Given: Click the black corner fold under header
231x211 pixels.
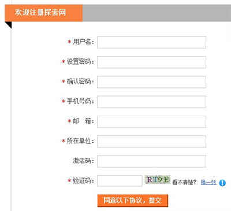Looking at the screenshot, I should [x=9, y=24].
